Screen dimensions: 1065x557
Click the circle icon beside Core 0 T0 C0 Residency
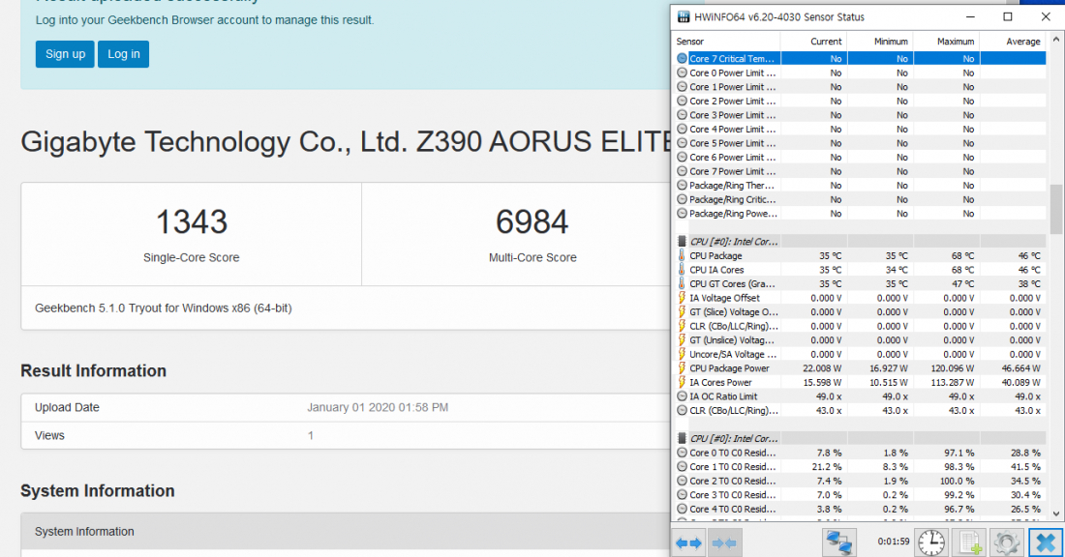pyautogui.click(x=682, y=453)
